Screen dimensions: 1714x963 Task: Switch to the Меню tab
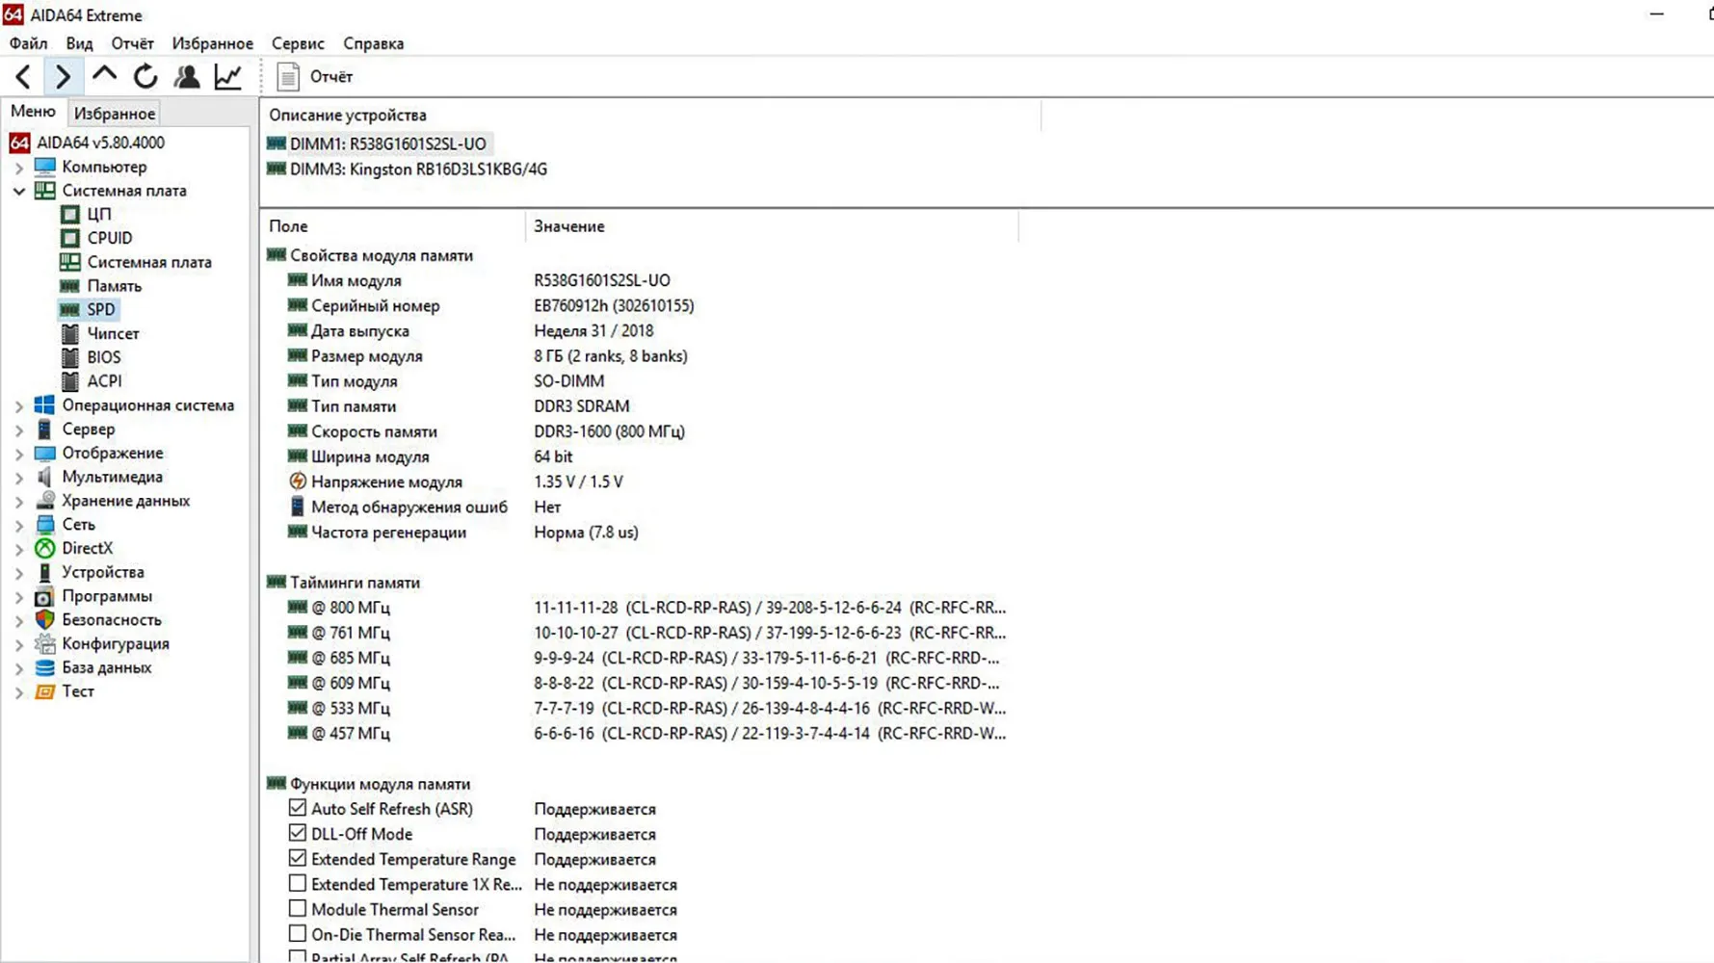tap(33, 112)
